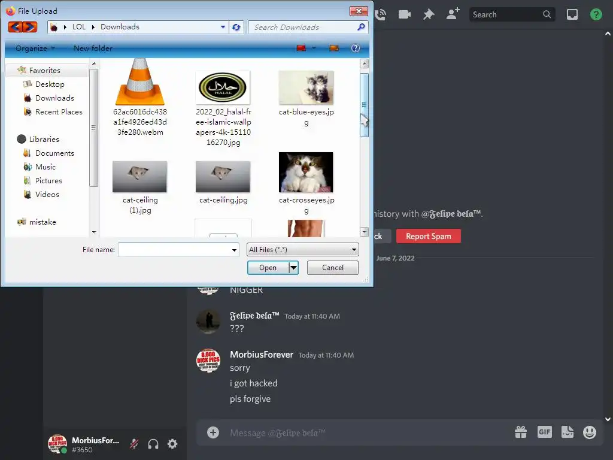
Task: Select Libraries in navigation pane
Action: coord(44,139)
